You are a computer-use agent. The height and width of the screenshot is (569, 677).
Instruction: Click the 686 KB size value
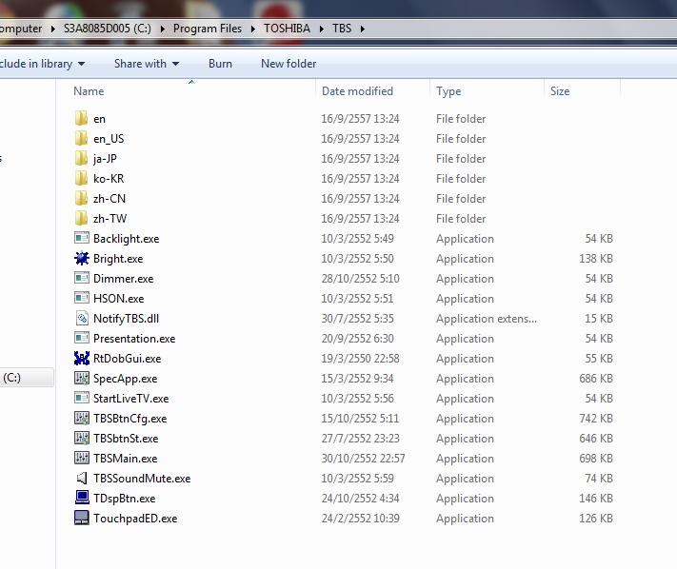pos(596,379)
